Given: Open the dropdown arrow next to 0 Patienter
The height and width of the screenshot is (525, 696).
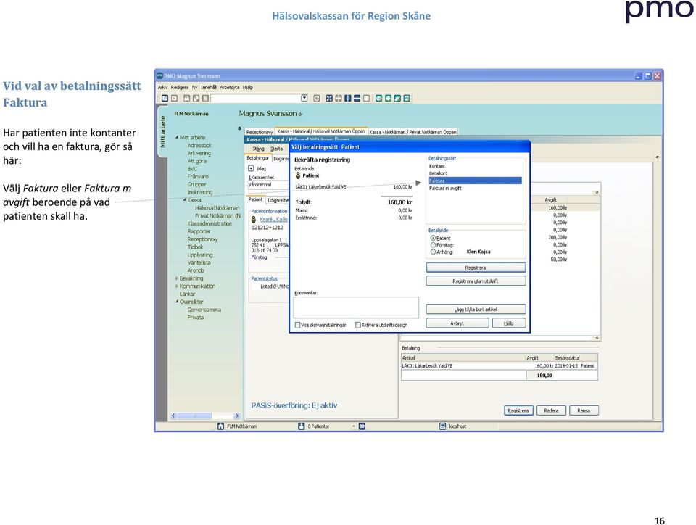Looking at the screenshot, I should click(354, 426).
